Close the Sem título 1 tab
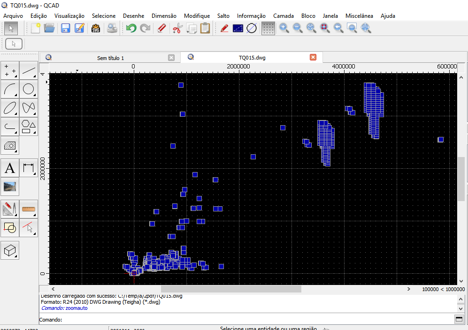 pyautogui.click(x=171, y=58)
